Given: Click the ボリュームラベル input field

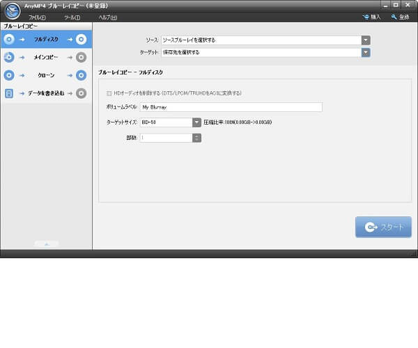Looking at the screenshot, I should (231, 107).
